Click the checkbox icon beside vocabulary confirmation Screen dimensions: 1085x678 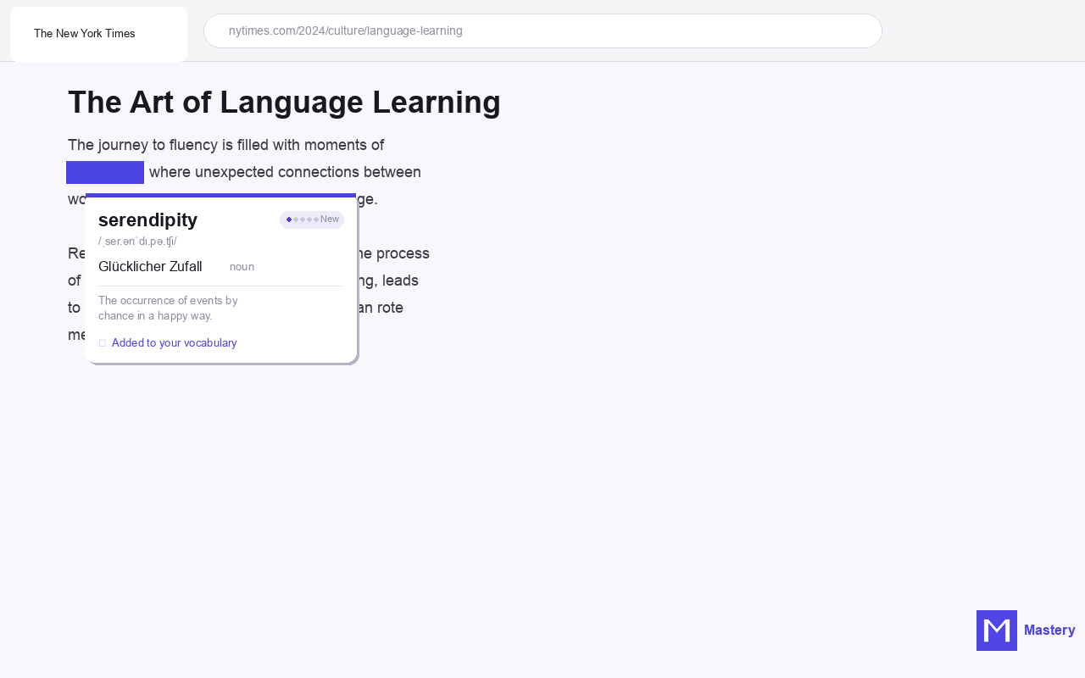(x=101, y=342)
